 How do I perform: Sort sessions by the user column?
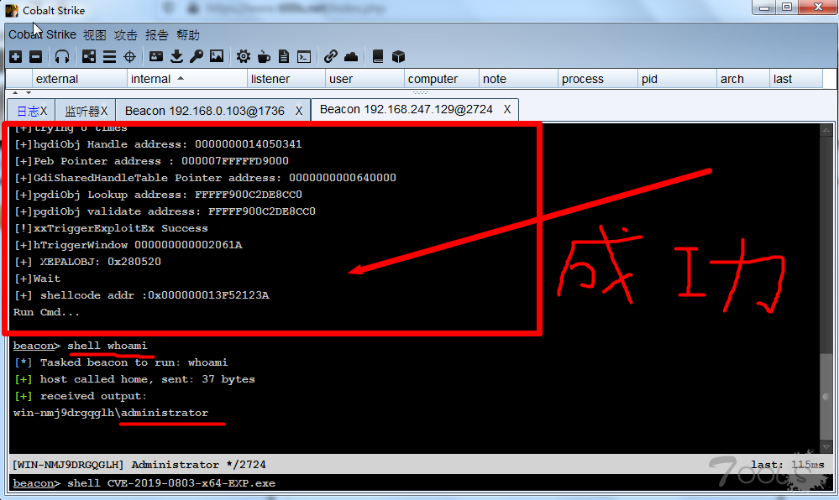pos(364,79)
